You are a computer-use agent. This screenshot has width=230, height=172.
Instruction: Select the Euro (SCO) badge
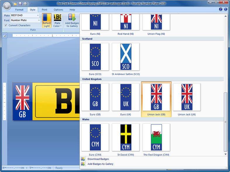coord(95,59)
